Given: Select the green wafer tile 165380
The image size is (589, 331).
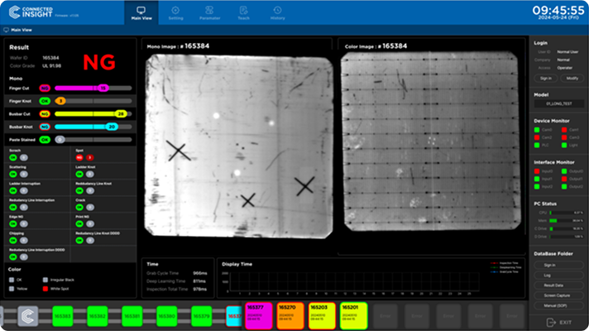Looking at the screenshot, I should [x=166, y=316].
